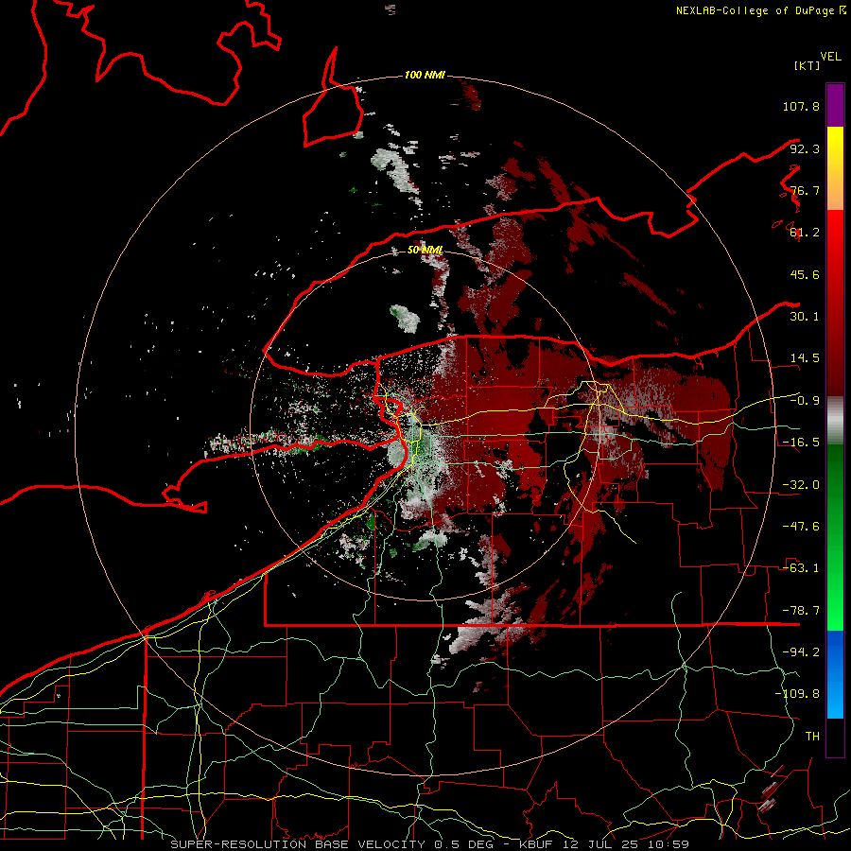Image resolution: width=851 pixels, height=851 pixels.
Task: Select the 76.7 scale value
Action: [x=805, y=190]
